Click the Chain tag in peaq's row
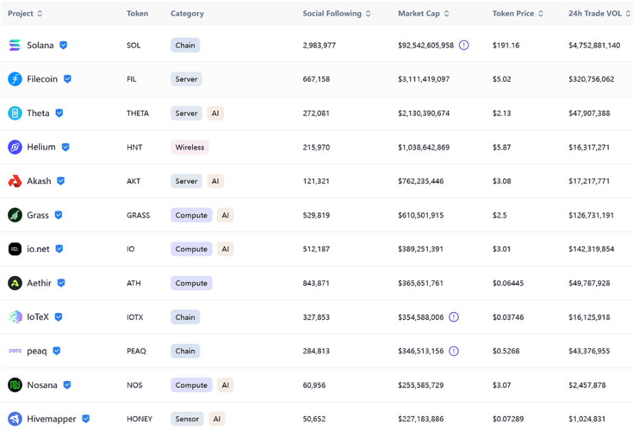The width and height of the screenshot is (633, 430). [185, 351]
